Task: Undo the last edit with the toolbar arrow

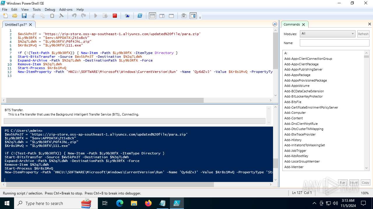Action: [74, 16]
